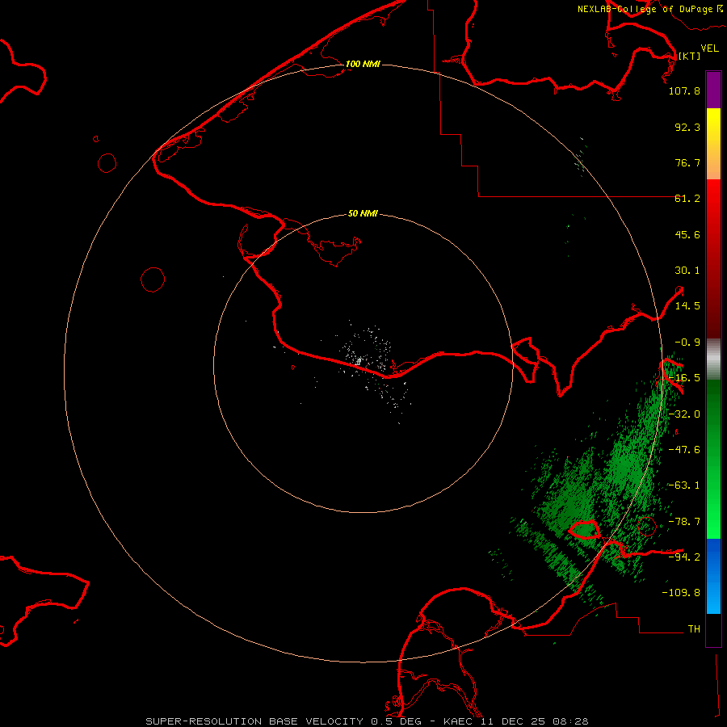Click the red-outlined island inside green echoes

click(585, 529)
